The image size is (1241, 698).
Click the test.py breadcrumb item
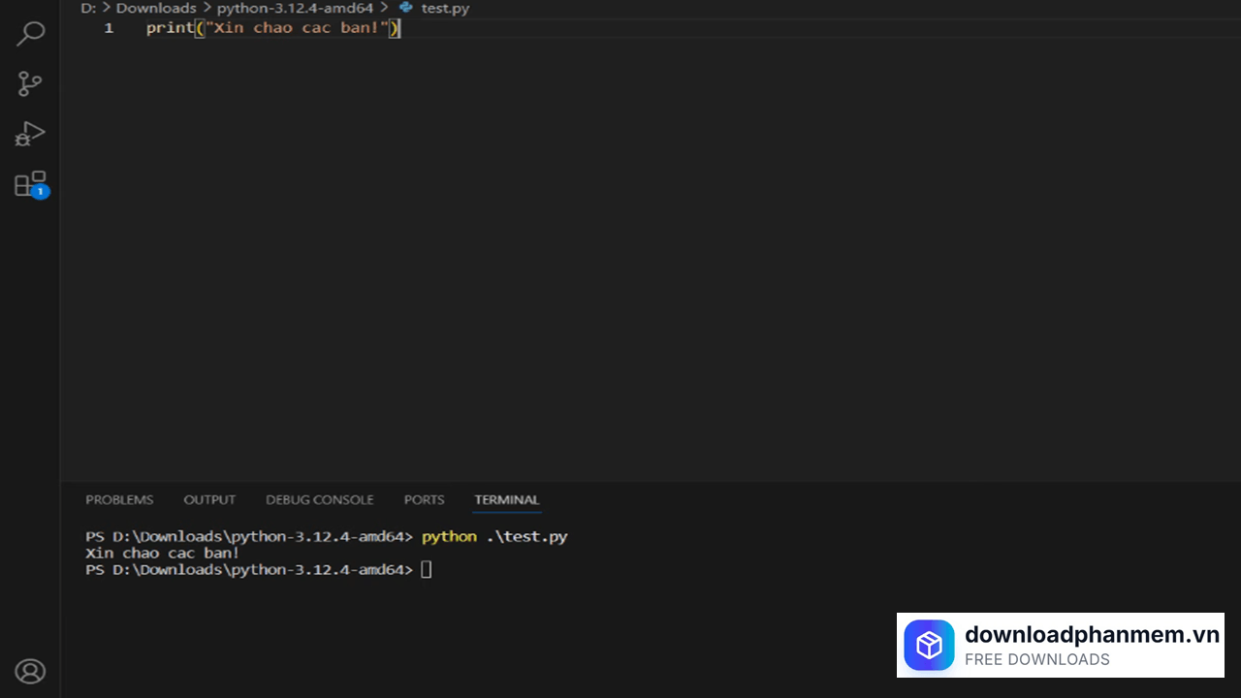[x=445, y=8]
